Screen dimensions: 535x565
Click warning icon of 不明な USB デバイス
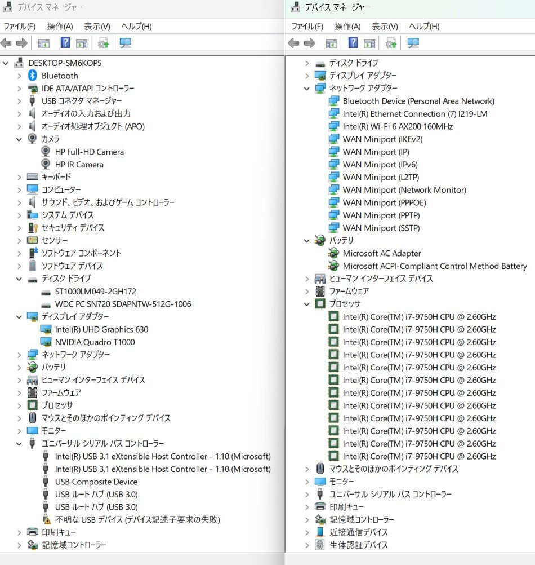[46, 519]
